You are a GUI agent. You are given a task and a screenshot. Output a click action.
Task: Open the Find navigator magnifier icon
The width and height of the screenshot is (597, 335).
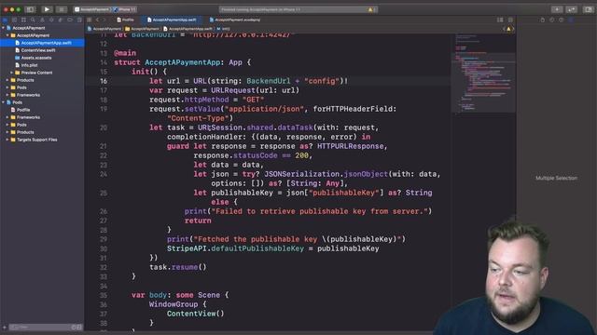coord(33,20)
